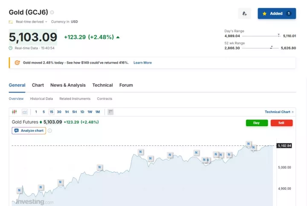The width and height of the screenshot is (307, 206).
Task: Switch chart to candlestick view icon
Action: [x=14, y=112]
